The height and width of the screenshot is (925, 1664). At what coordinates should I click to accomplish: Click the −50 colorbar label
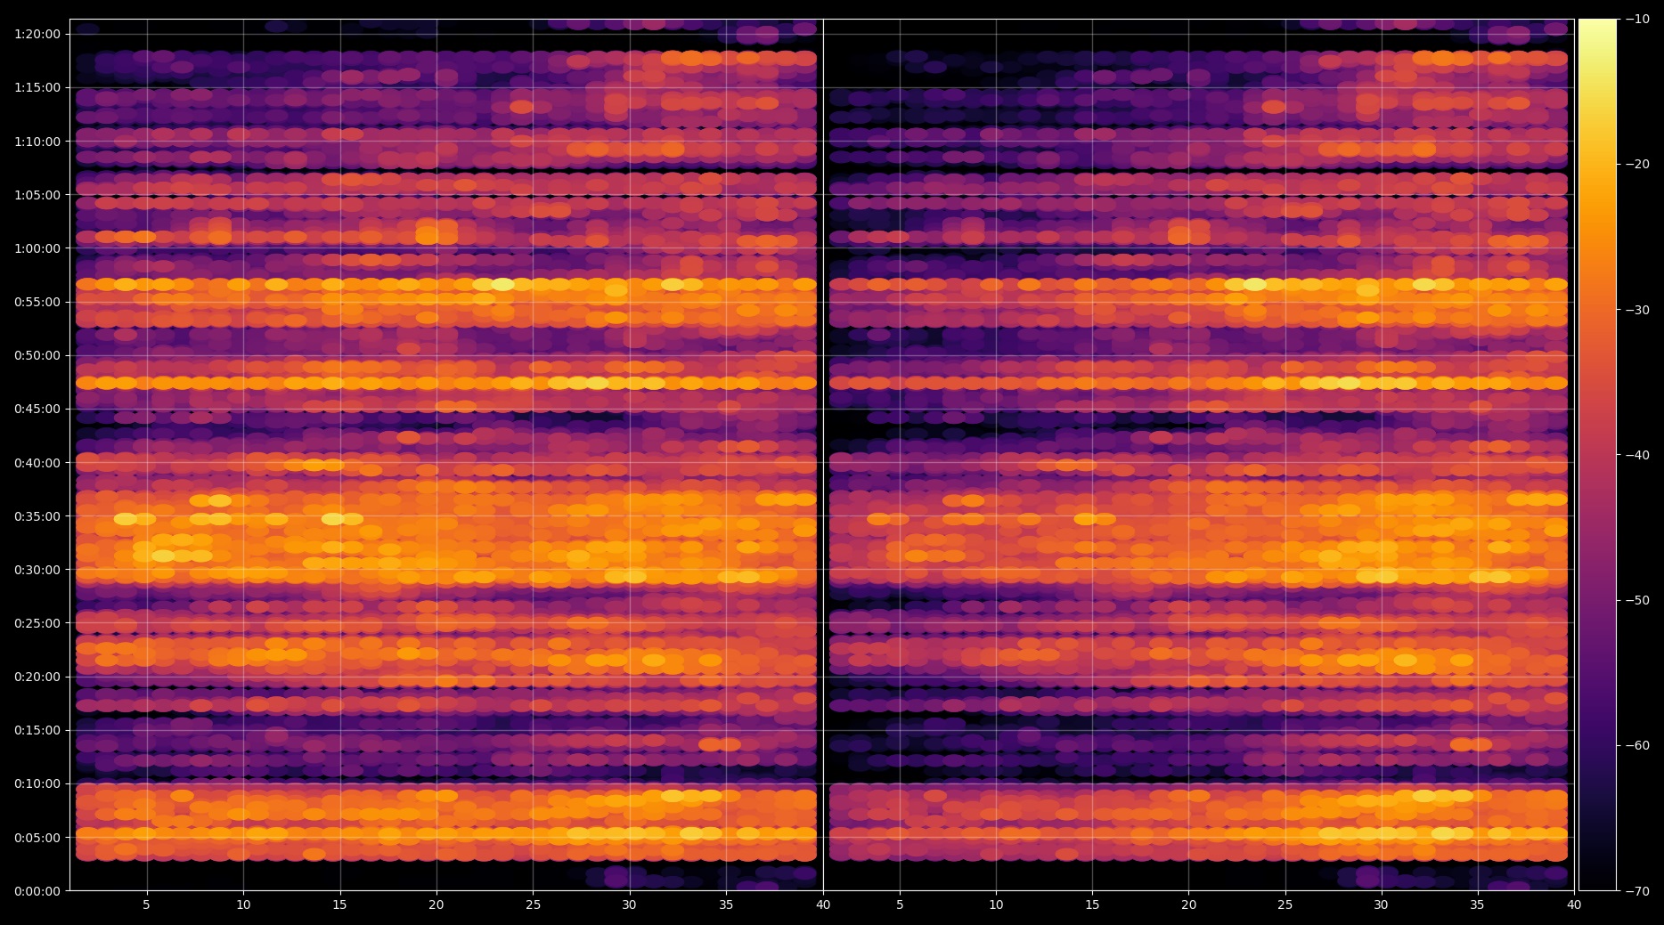1637,600
